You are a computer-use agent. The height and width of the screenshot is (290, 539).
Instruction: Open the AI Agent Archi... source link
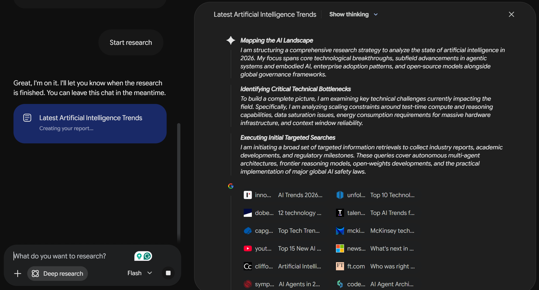392,284
